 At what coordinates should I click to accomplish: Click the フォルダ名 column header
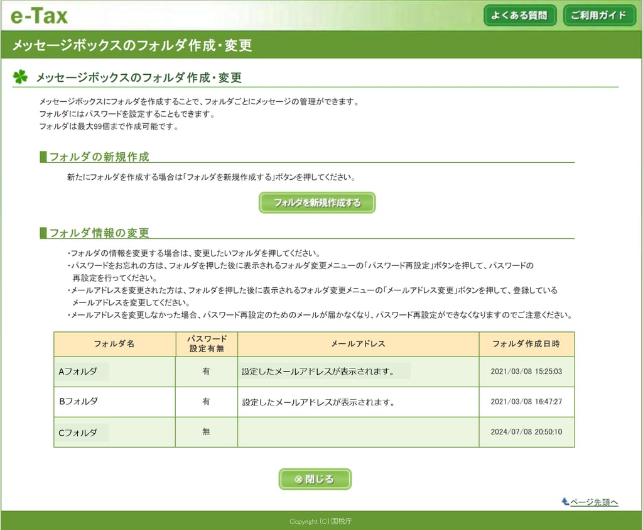tap(114, 344)
